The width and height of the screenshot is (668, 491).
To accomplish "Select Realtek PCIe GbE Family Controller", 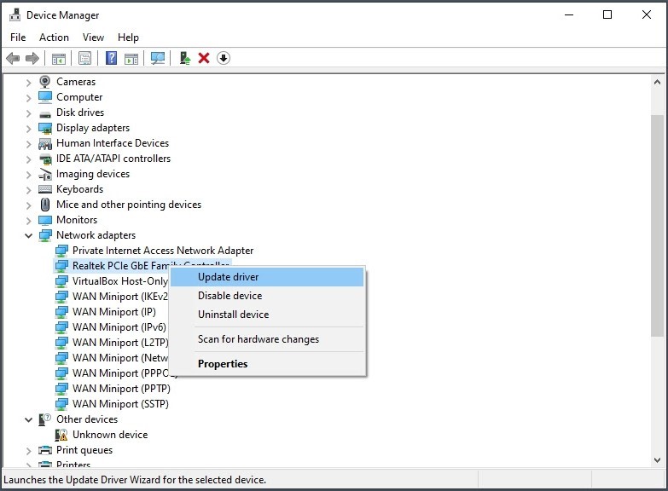I will (120, 265).
